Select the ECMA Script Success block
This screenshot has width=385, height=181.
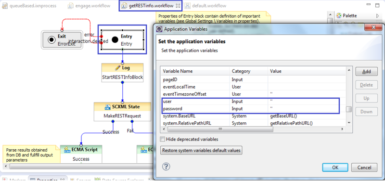click(81, 154)
